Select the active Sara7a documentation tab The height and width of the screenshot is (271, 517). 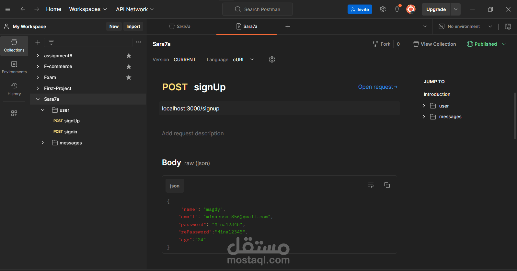coord(247,27)
